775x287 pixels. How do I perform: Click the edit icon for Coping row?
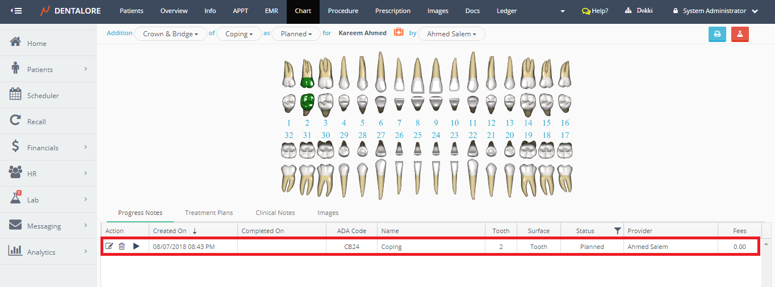pyautogui.click(x=110, y=247)
